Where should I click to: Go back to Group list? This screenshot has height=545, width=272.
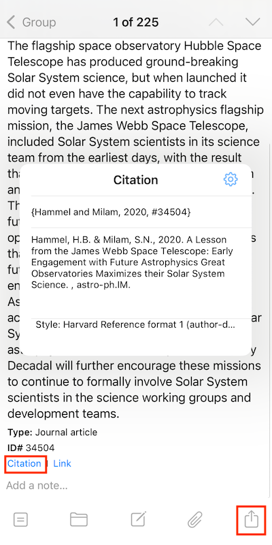[x=31, y=22]
